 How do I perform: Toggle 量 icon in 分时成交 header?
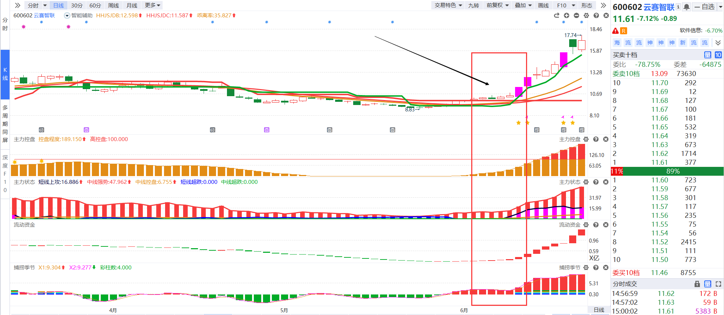tap(707, 284)
